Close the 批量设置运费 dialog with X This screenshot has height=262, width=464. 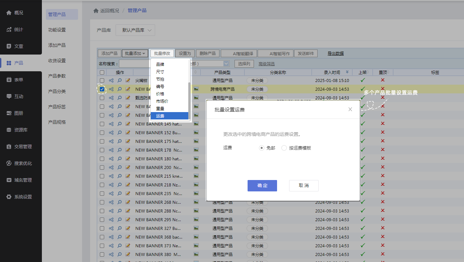[x=350, y=109]
